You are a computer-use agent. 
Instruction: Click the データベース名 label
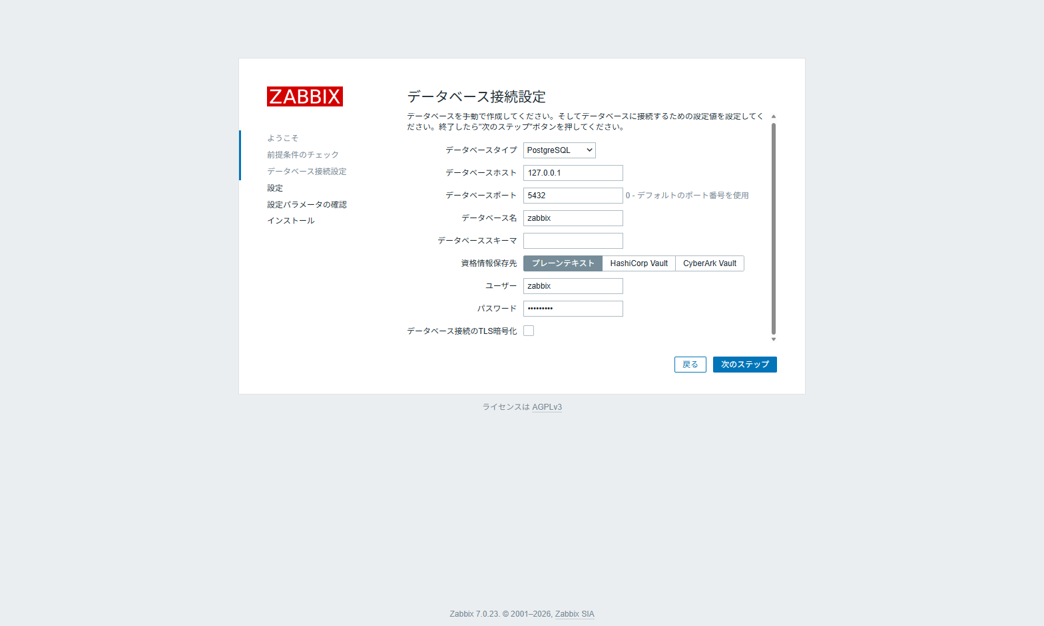tap(489, 218)
